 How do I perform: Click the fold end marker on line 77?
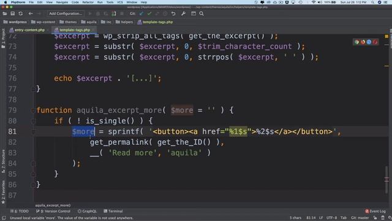(x=33, y=89)
